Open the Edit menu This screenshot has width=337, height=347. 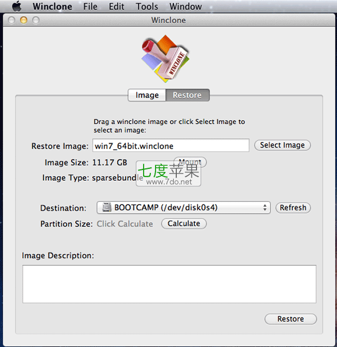(116, 6)
